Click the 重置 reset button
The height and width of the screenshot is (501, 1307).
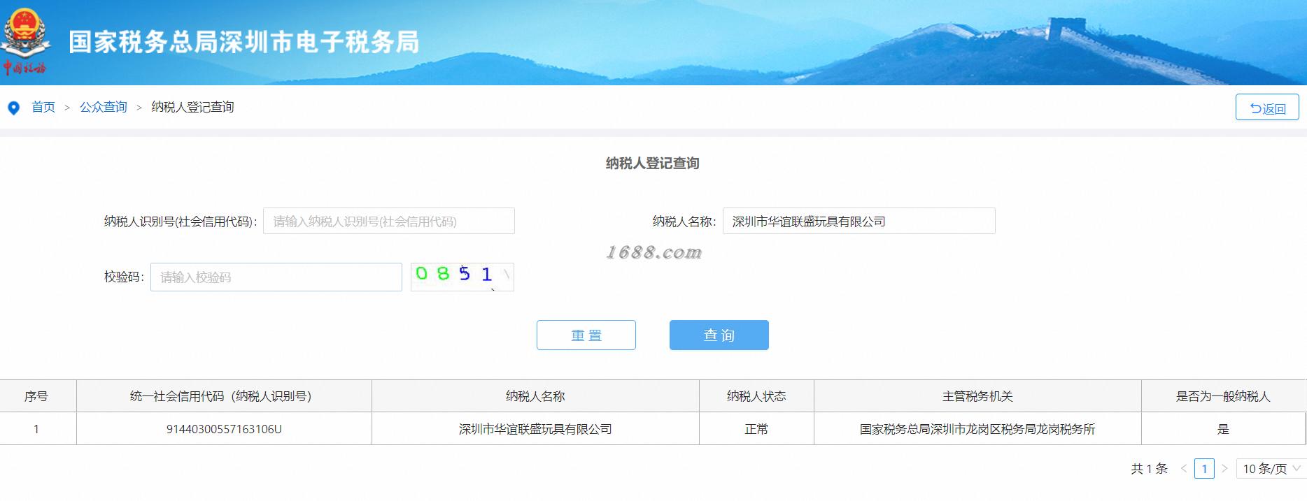[586, 335]
